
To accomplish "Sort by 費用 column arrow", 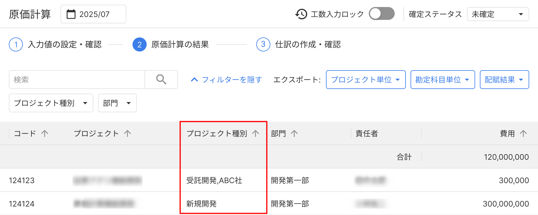I will click(x=523, y=134).
